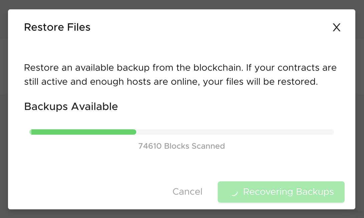The height and width of the screenshot is (218, 364).
Task: Click the word blockchain in the description
Action: 218,68
